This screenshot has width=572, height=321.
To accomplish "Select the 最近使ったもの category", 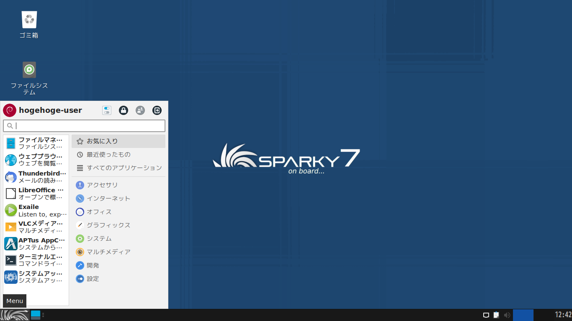I will (x=119, y=155).
